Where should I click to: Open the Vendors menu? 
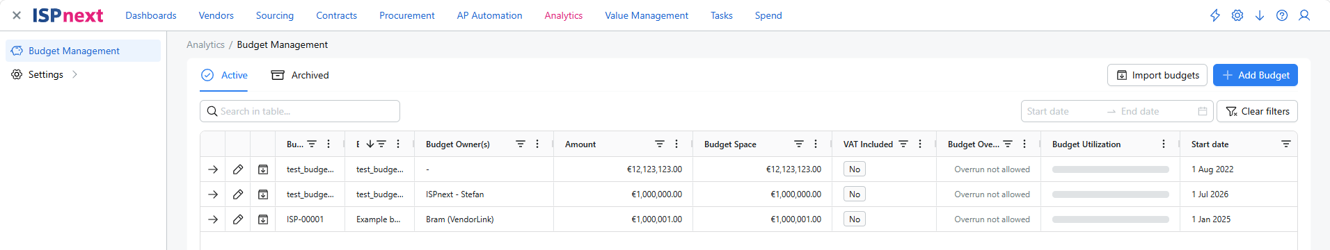[x=216, y=15]
